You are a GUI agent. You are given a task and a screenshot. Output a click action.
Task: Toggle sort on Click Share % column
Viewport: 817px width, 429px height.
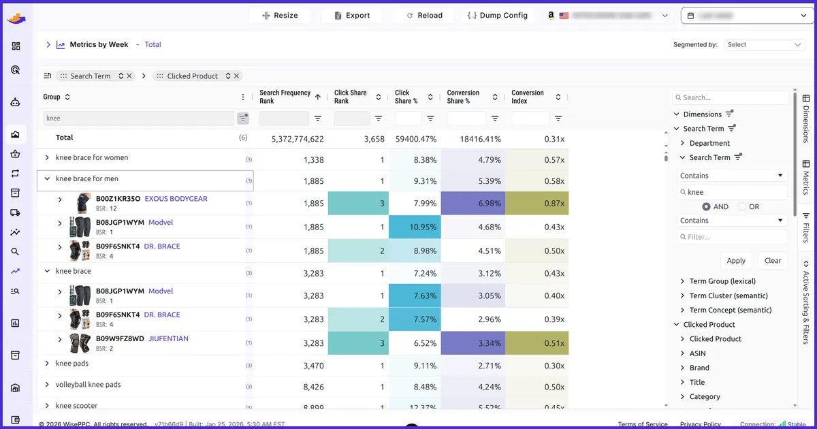[x=430, y=97]
